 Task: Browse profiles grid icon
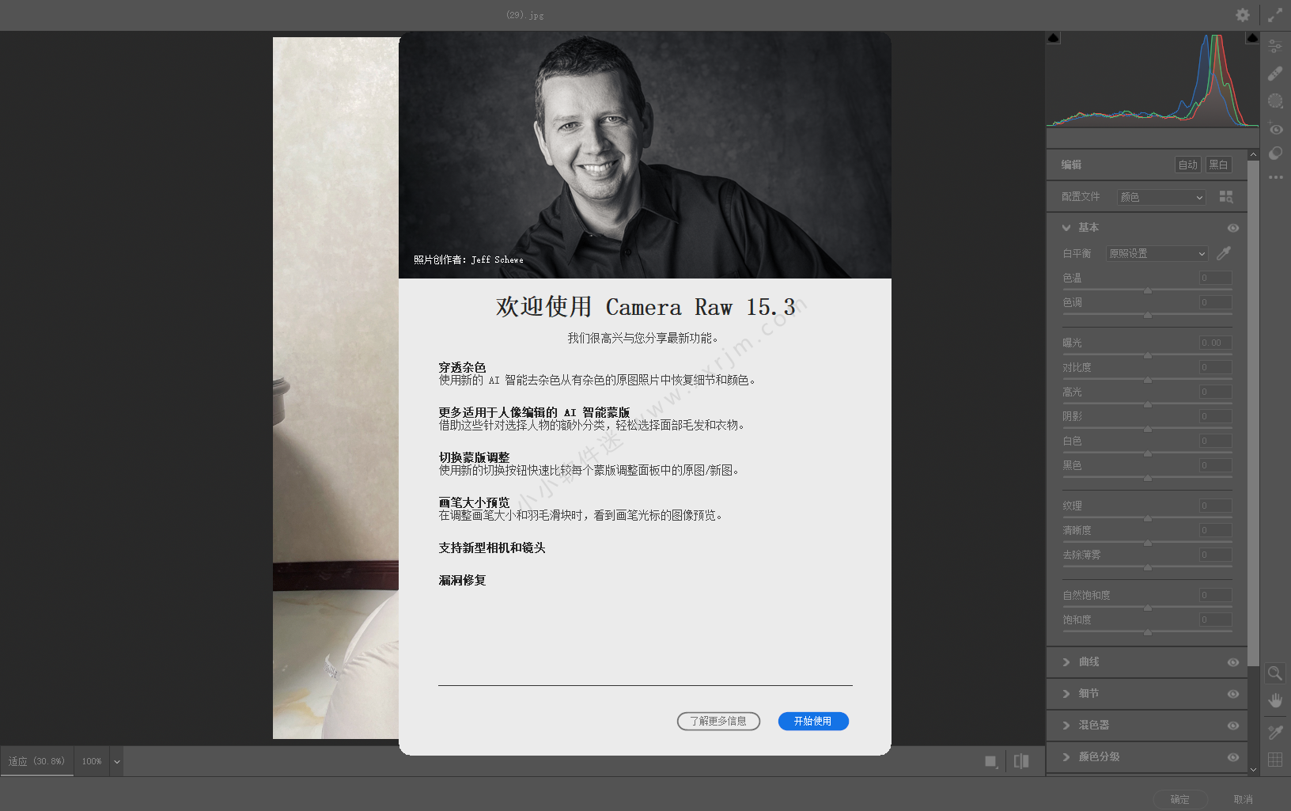[1226, 197]
